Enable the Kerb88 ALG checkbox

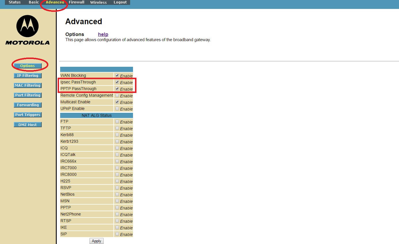click(x=117, y=135)
